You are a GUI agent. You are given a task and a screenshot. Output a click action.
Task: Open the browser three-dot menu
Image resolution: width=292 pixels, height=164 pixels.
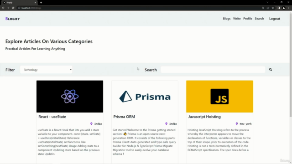click(289, 8)
